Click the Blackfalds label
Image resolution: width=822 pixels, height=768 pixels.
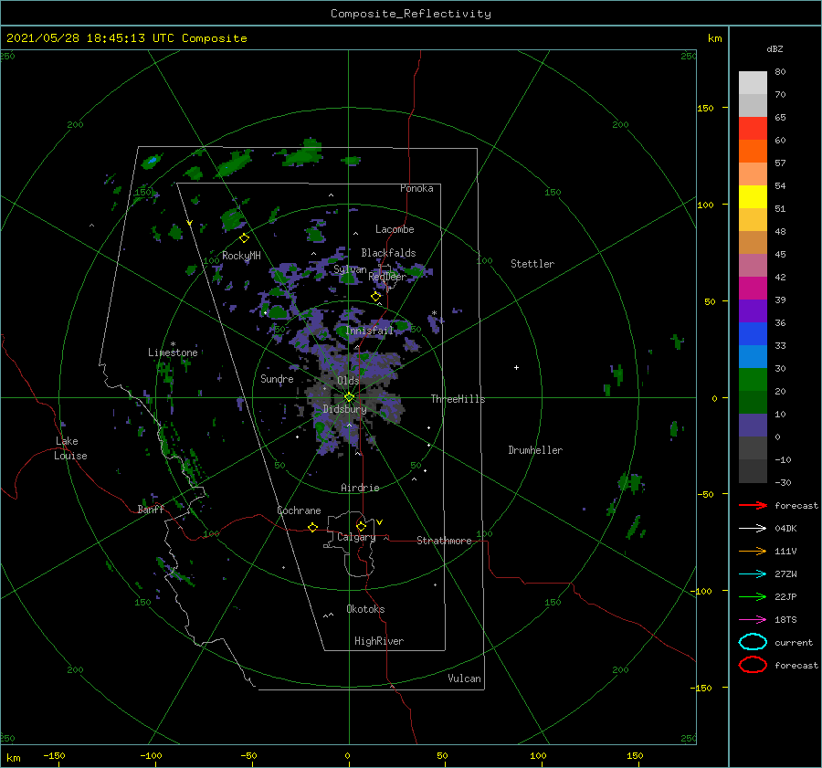[x=388, y=253]
